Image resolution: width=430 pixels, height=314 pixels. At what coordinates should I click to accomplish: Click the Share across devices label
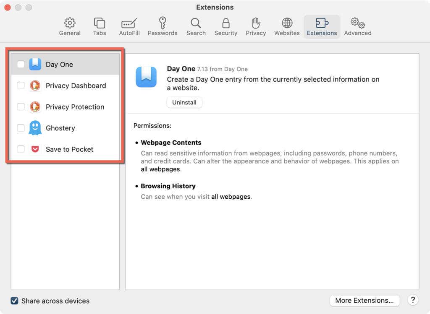click(x=55, y=301)
